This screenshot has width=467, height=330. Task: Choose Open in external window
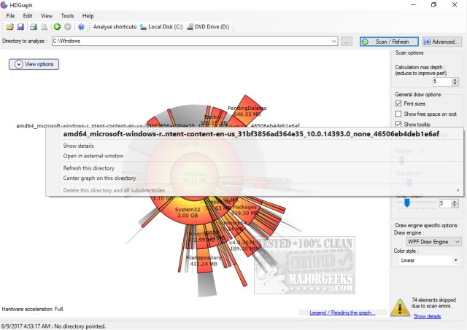(x=93, y=156)
